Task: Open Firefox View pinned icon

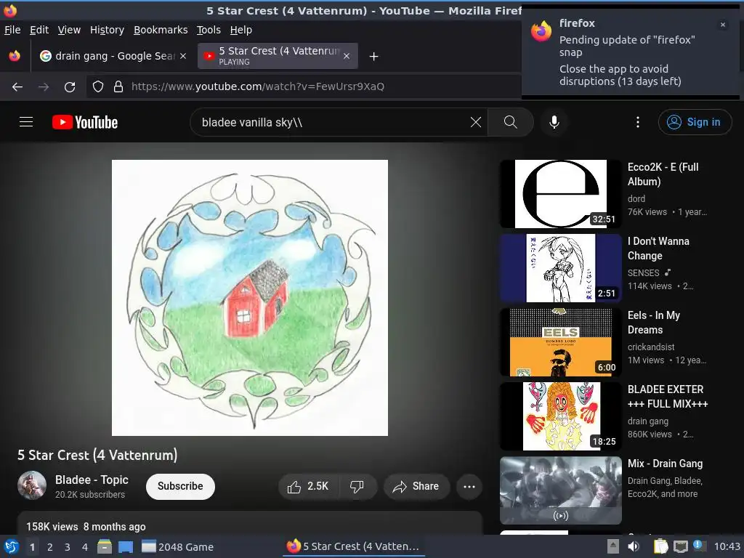Action: pos(15,56)
